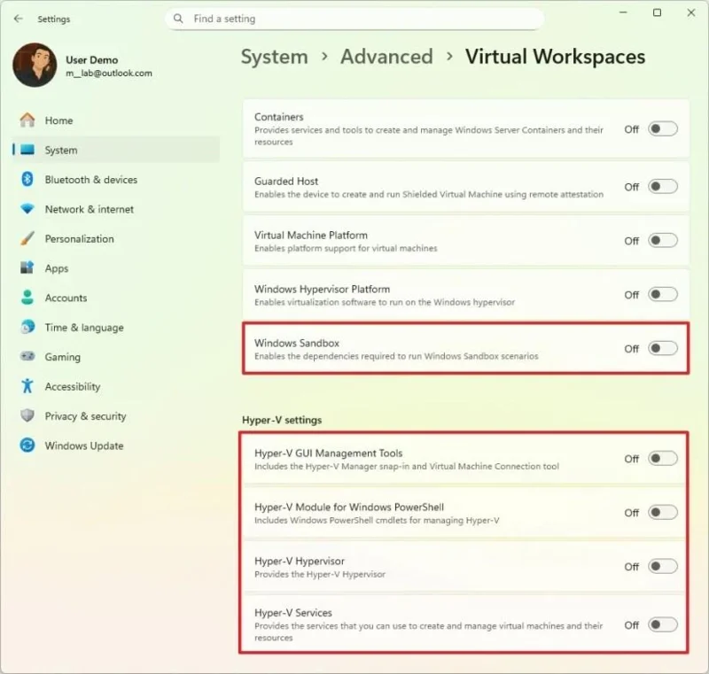Click the m_lab@outlook.com account email
Screen dimensions: 709x674
(x=109, y=74)
